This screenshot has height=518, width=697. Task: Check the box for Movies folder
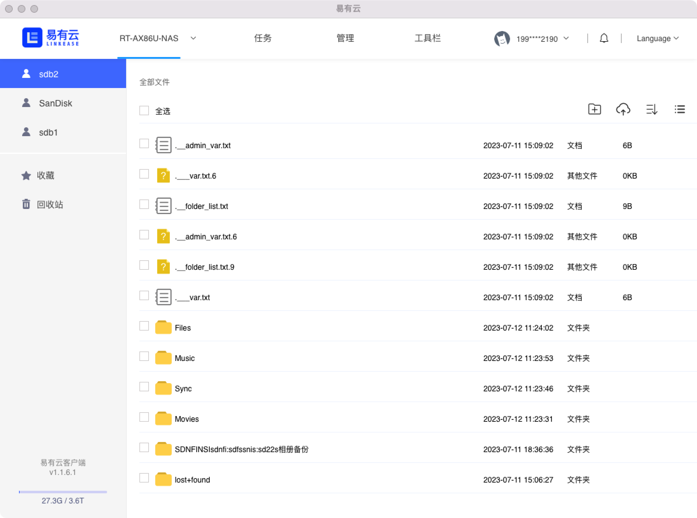pos(144,417)
